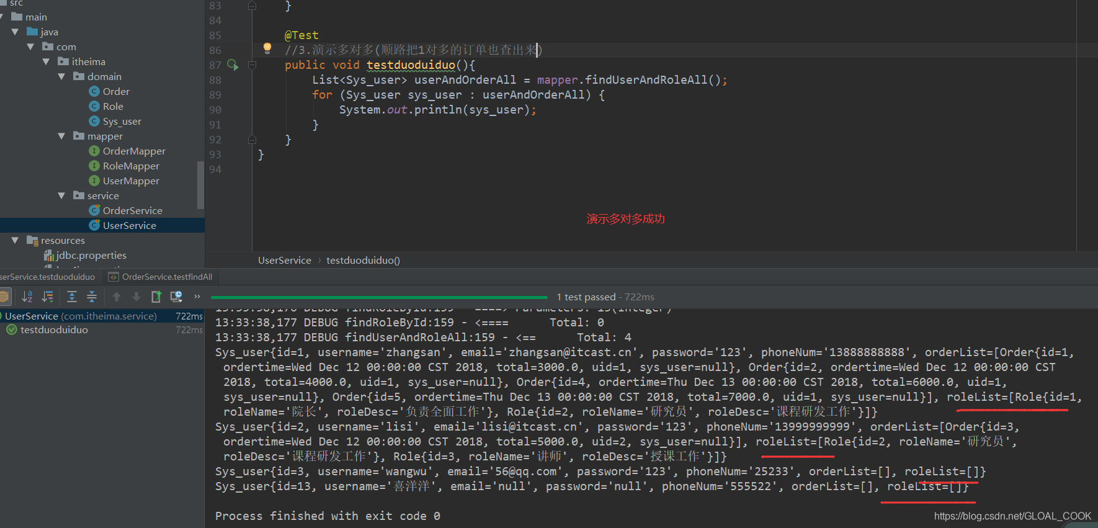Click testduoduiduo passed checkmark icon
Viewport: 1098px width, 528px height.
11,330
